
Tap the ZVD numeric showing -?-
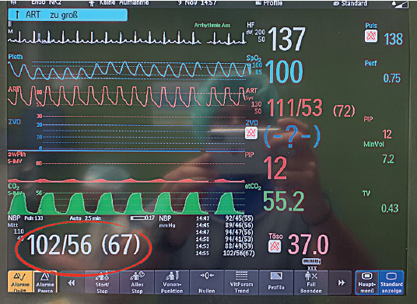tap(292, 137)
